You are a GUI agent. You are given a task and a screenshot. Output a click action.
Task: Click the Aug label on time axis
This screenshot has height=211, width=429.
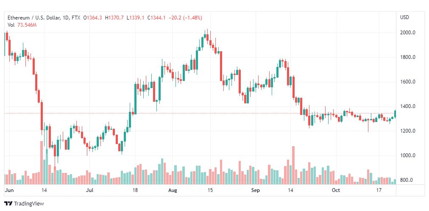[173, 190]
